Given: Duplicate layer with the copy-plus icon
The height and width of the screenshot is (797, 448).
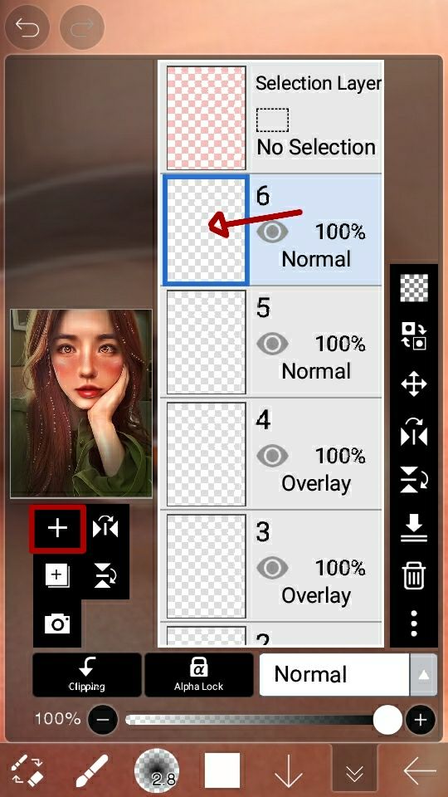Looking at the screenshot, I should coord(57,576).
